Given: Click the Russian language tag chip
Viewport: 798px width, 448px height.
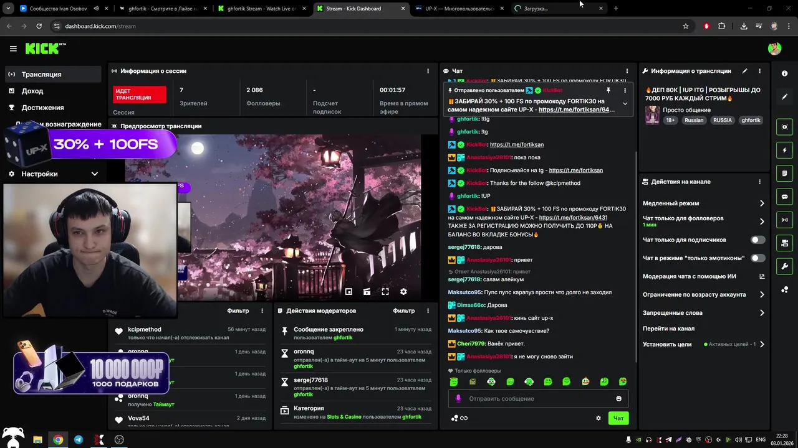Looking at the screenshot, I should click(x=693, y=120).
